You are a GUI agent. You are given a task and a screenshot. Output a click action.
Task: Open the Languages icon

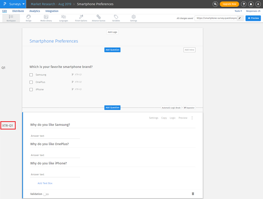(x=64, y=18)
